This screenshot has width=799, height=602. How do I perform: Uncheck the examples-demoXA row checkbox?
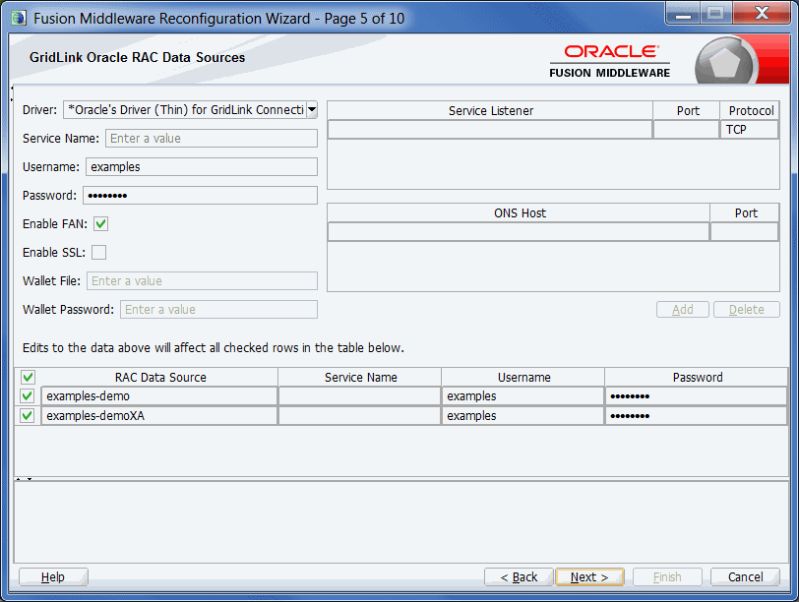pyautogui.click(x=28, y=415)
